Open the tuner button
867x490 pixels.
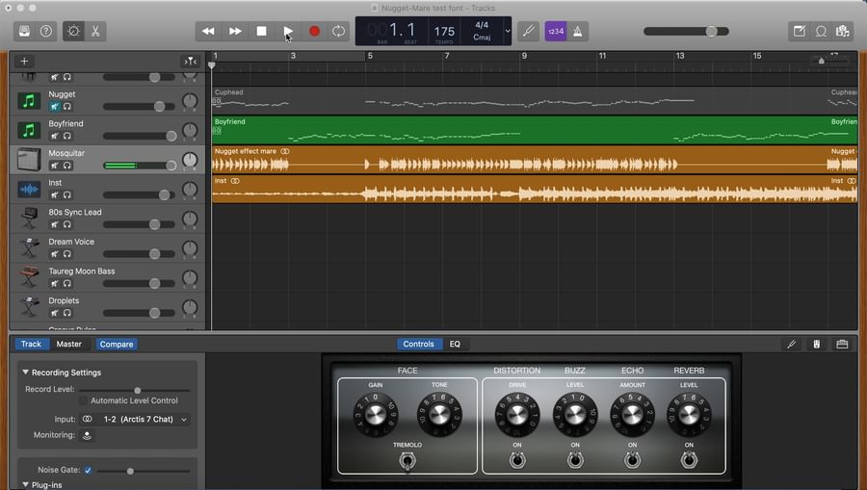[529, 32]
